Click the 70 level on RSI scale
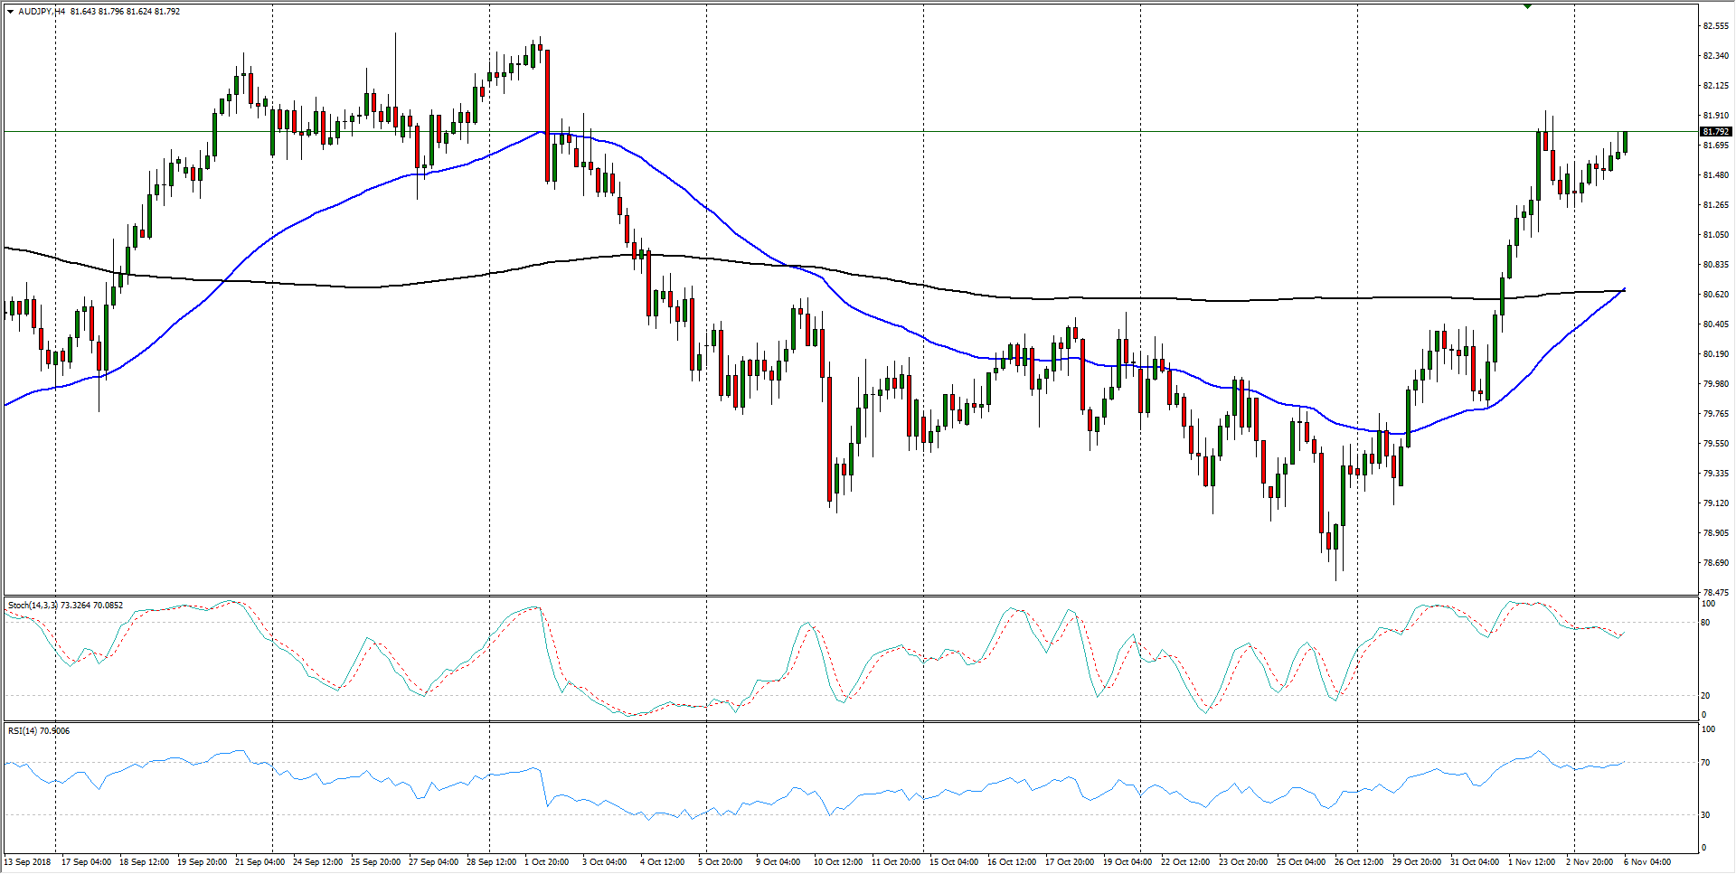This screenshot has width=1736, height=874. 1705,763
